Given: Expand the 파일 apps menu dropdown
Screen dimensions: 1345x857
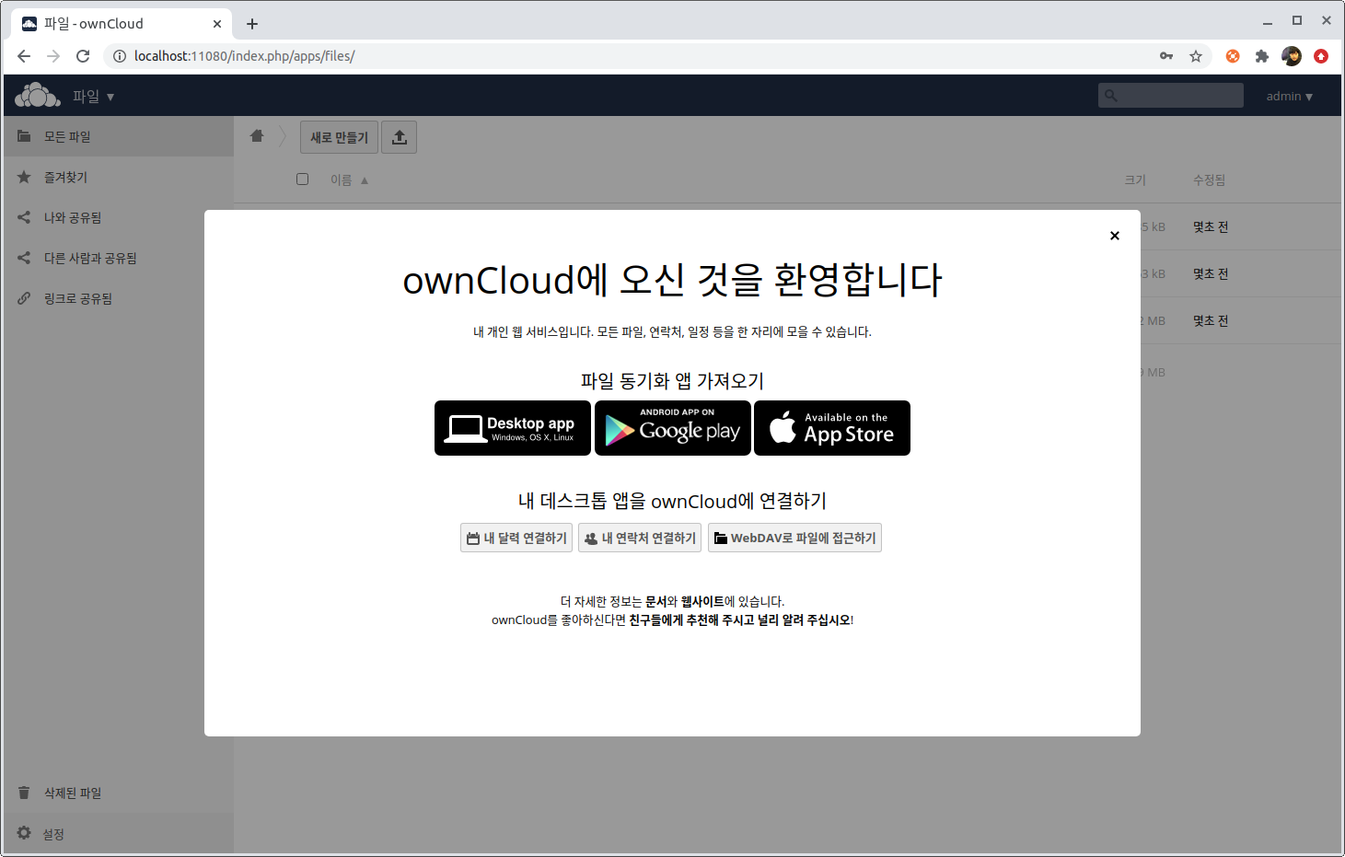Looking at the screenshot, I should pos(93,96).
